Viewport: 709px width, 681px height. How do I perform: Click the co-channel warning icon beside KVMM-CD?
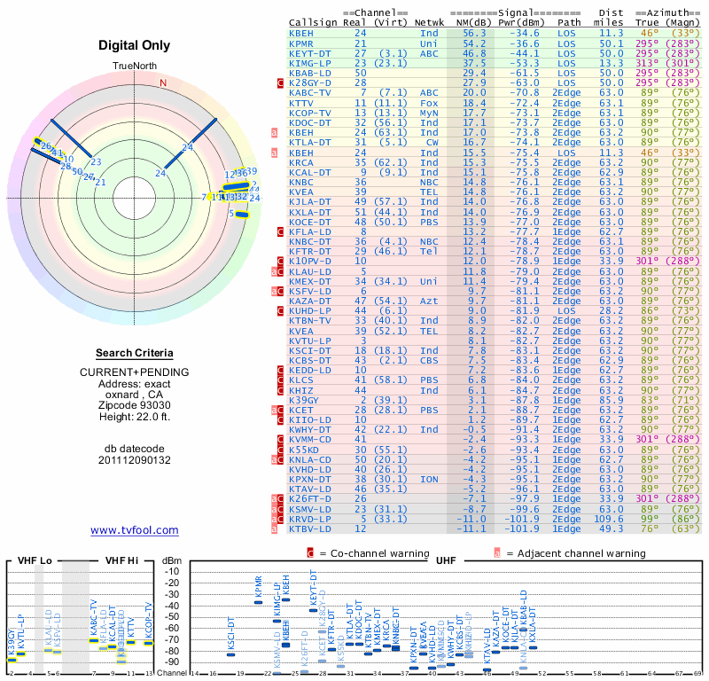pos(280,440)
